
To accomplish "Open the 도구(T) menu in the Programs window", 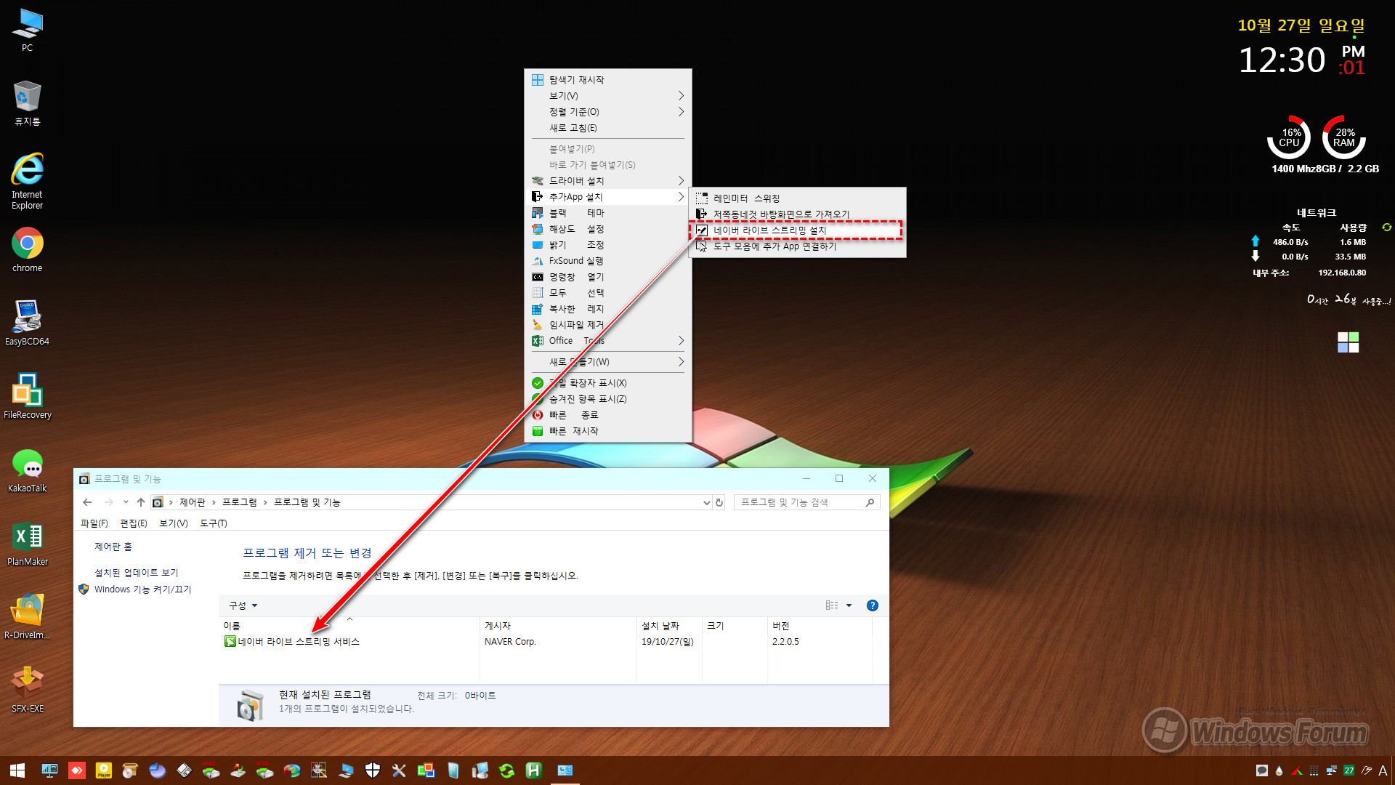I will [x=214, y=523].
